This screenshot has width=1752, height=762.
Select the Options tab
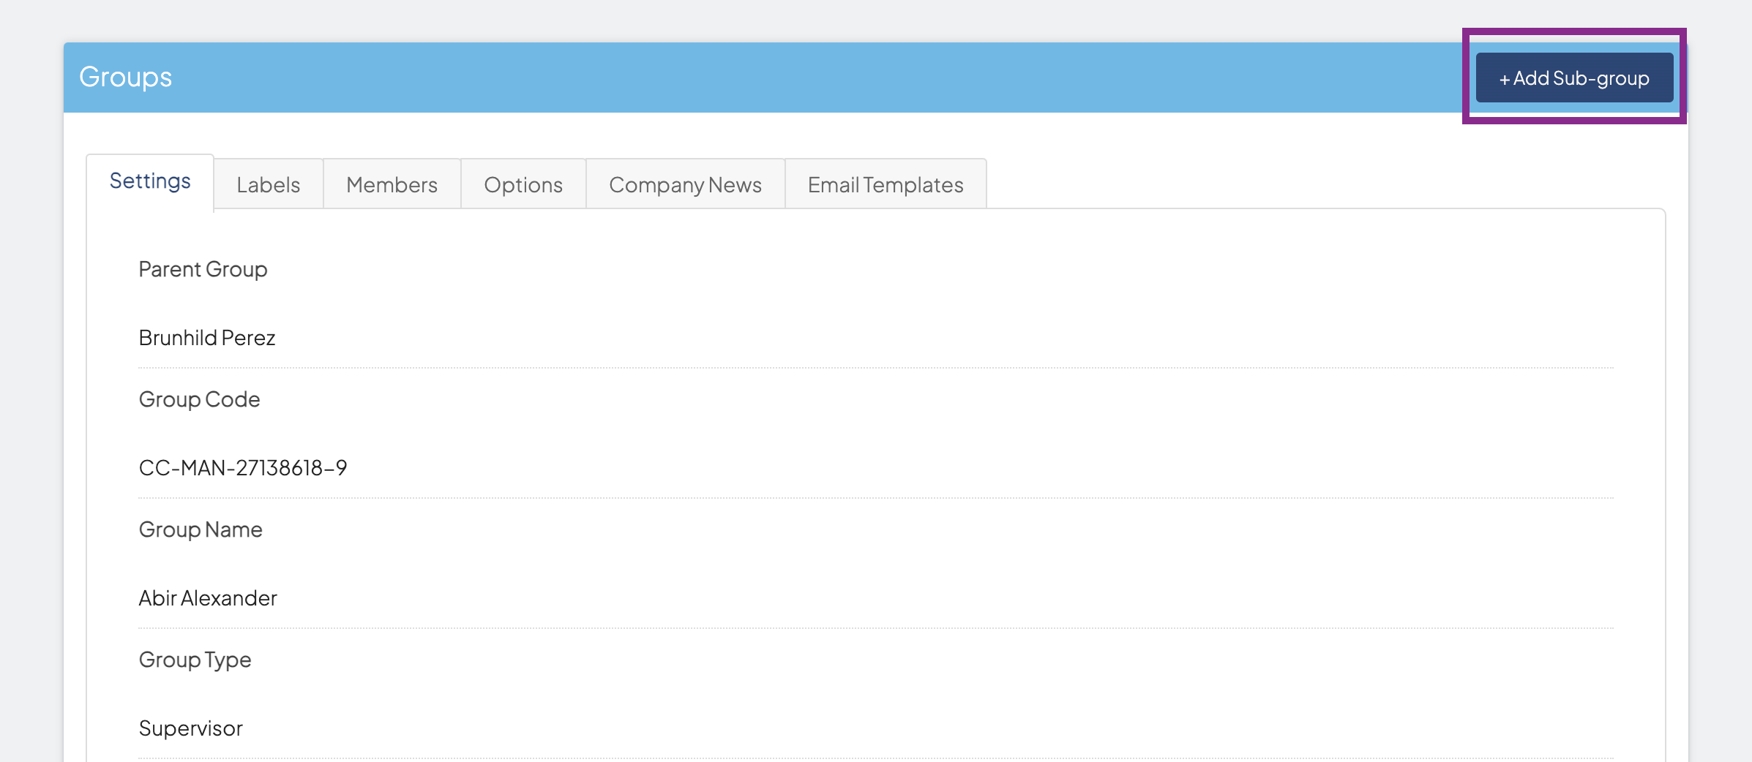pos(523,184)
